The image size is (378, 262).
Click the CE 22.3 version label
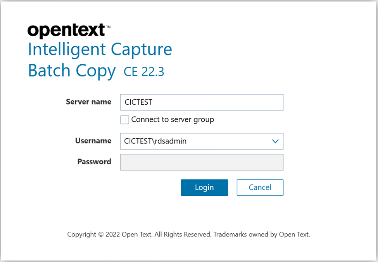tap(144, 72)
